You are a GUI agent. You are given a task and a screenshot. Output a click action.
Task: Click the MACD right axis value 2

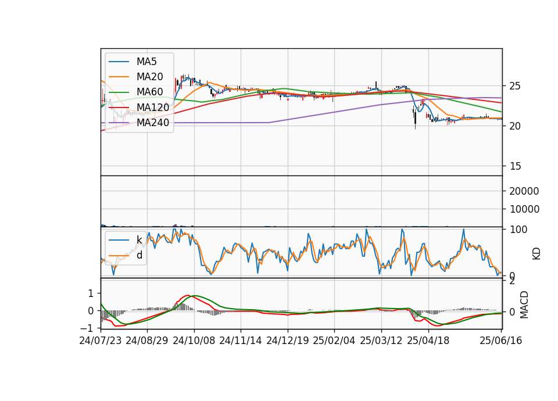512,281
